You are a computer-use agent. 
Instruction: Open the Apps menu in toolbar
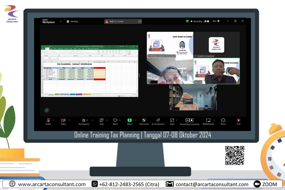172,121
